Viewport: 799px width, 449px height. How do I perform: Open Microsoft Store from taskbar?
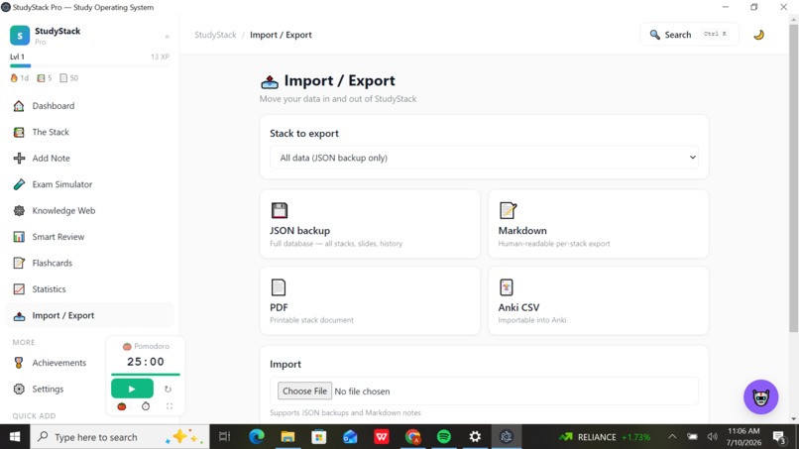click(x=319, y=437)
